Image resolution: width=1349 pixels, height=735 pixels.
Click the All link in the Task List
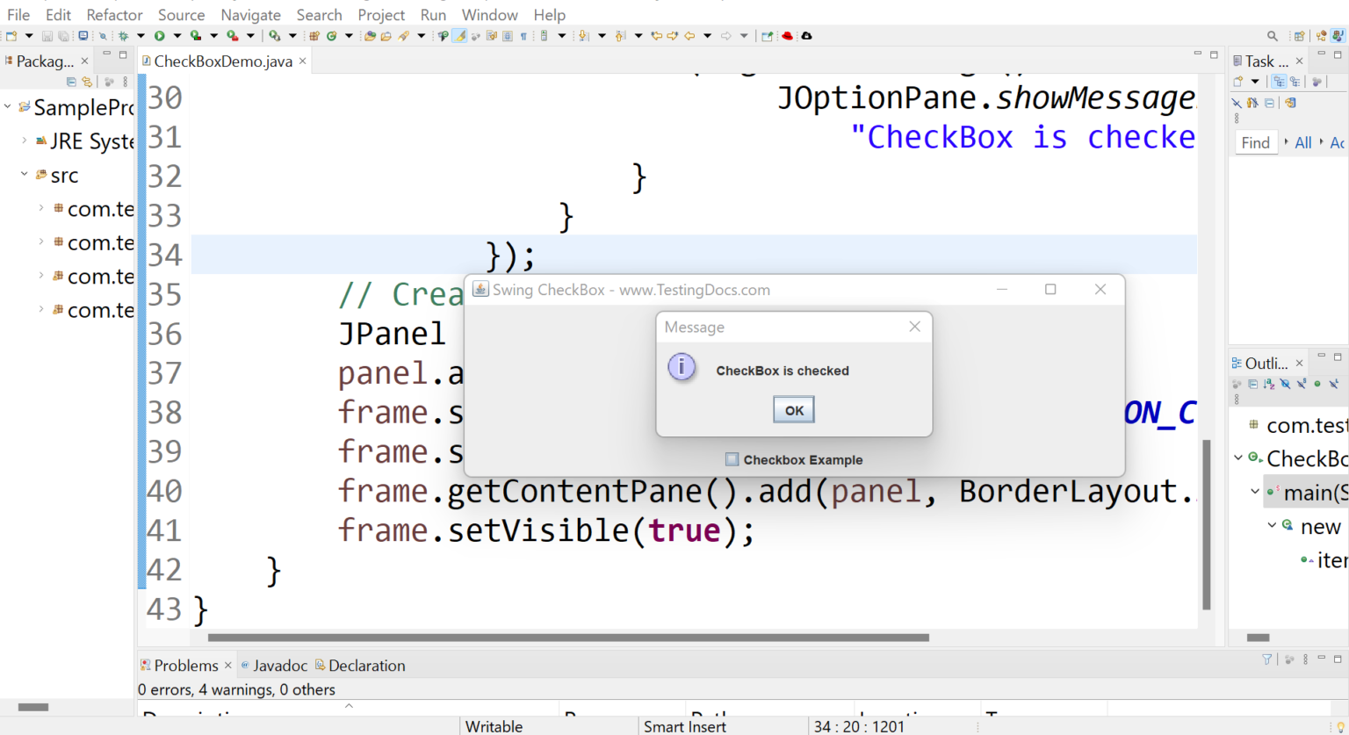[1303, 141]
